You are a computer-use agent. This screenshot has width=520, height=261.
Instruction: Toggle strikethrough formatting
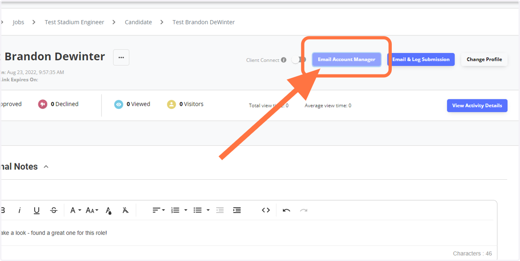(54, 210)
